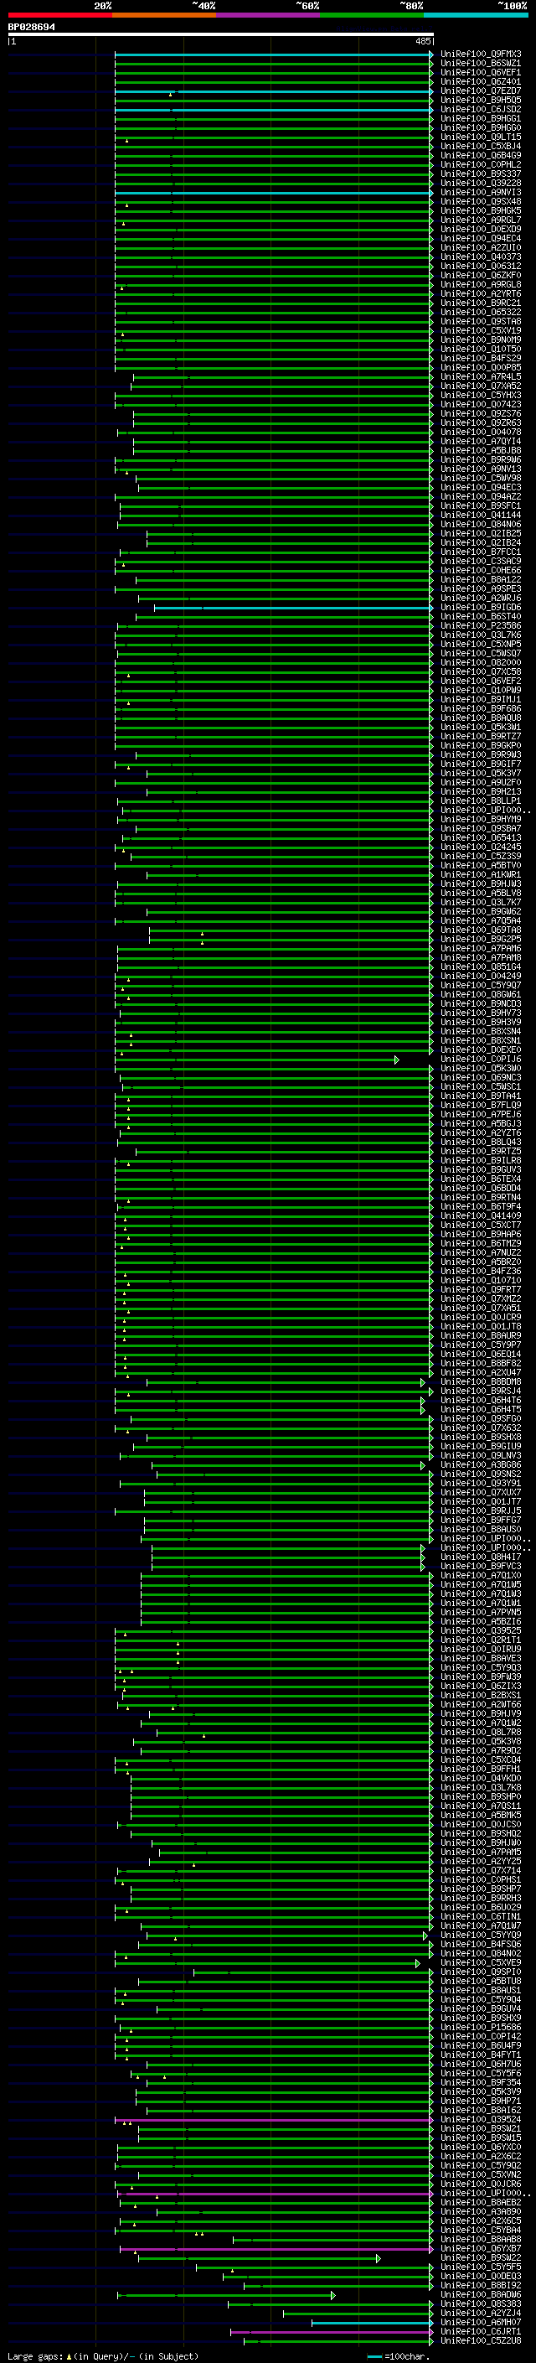Open the UniRef100_B6SWZ1 label
536x2363 pixels.
481,64
